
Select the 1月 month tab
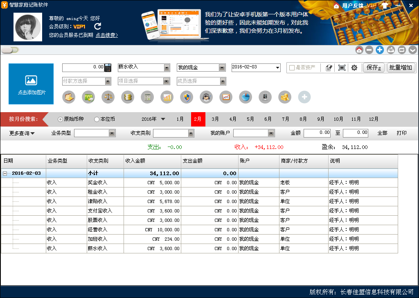pos(180,119)
